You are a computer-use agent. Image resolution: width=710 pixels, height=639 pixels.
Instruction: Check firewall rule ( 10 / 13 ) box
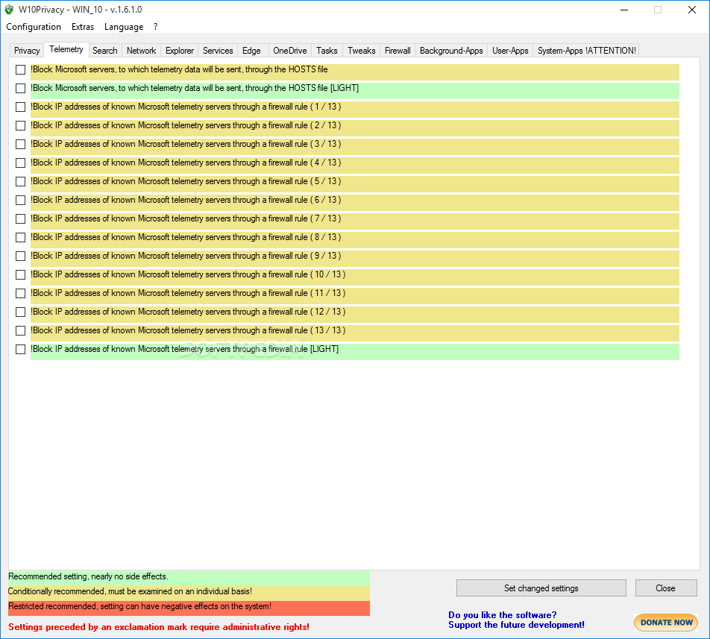[20, 274]
